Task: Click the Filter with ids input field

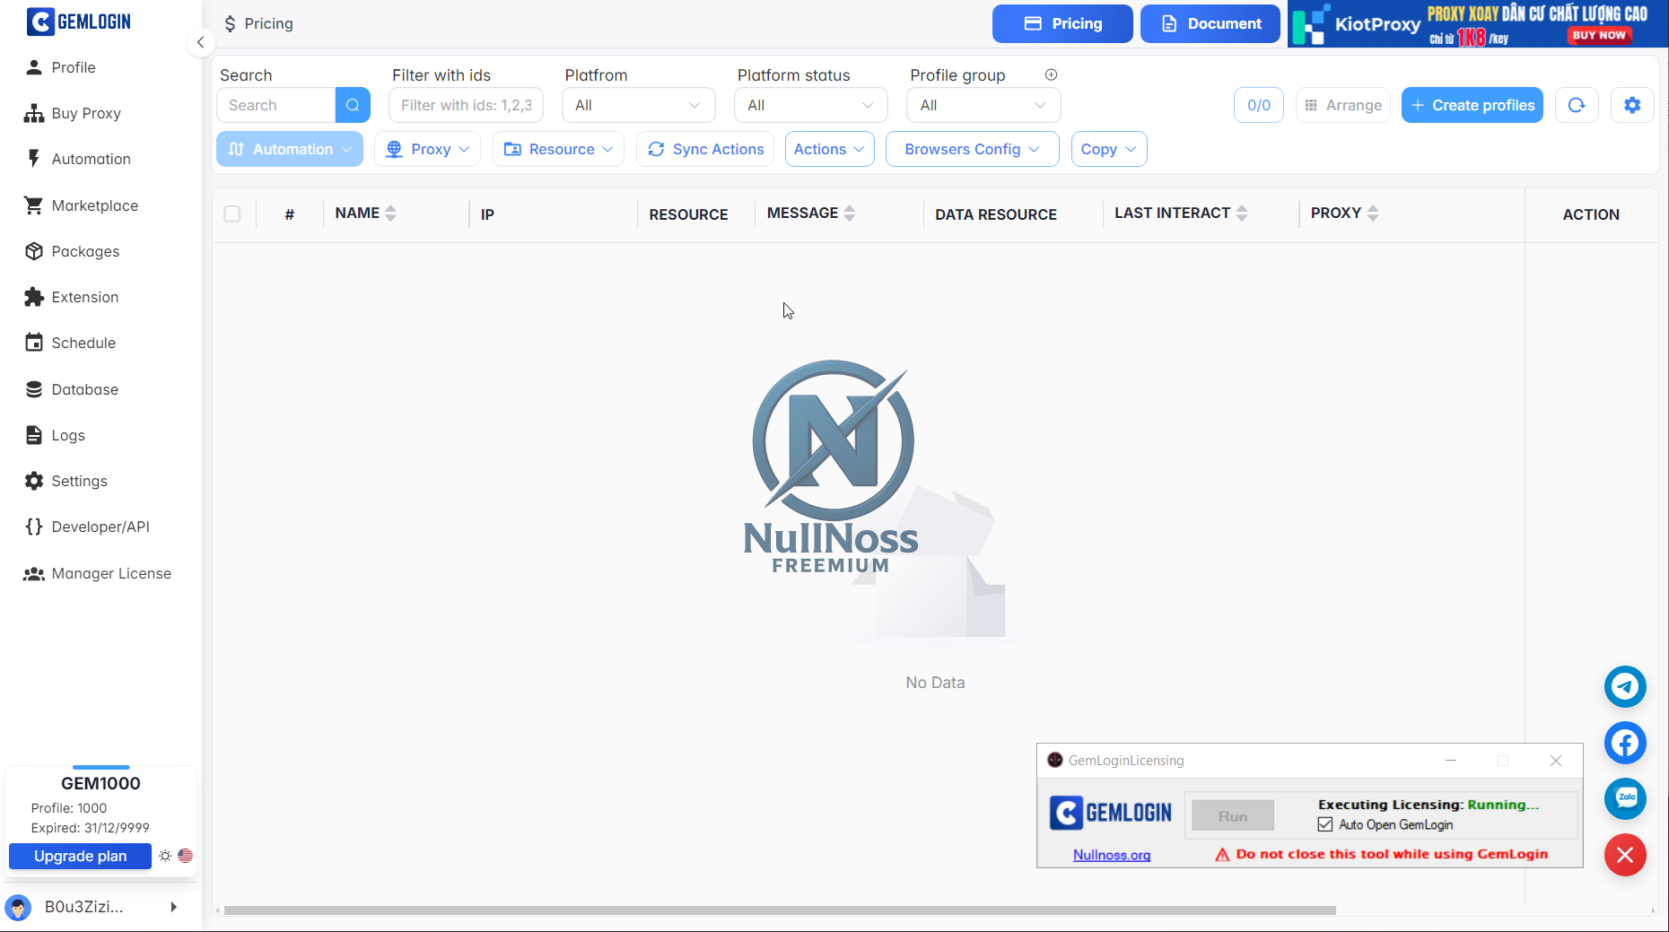Action: [x=466, y=105]
